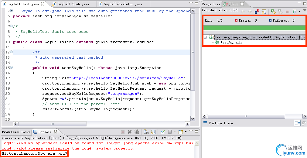Select the testSayHello test entry
Viewport: 307px width, 158px height.
tap(231, 42)
